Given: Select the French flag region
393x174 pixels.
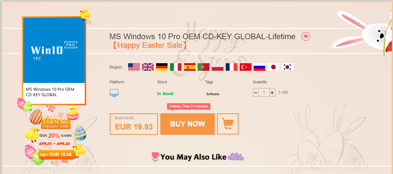Looking at the screenshot, I should click(232, 67).
